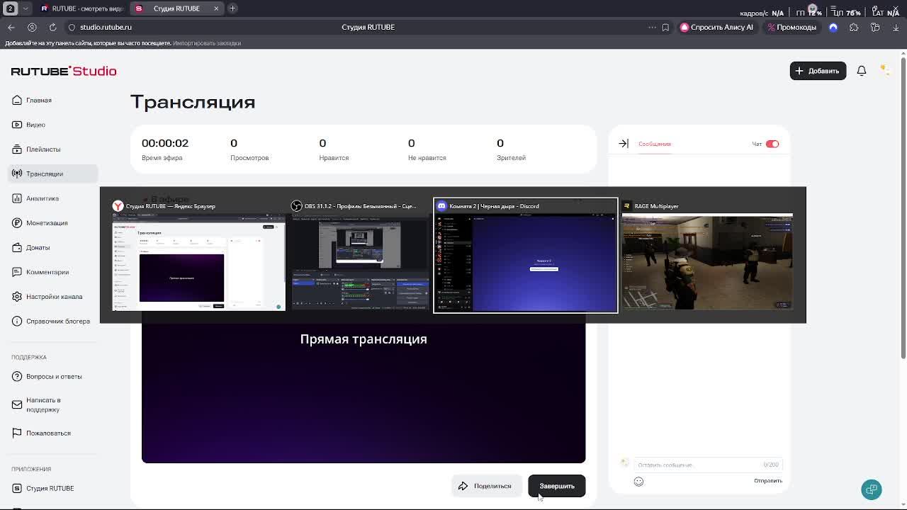Screen dimensions: 907x510
Task: Select the Discord Комната 2 window thumbnail
Action: 525,256
